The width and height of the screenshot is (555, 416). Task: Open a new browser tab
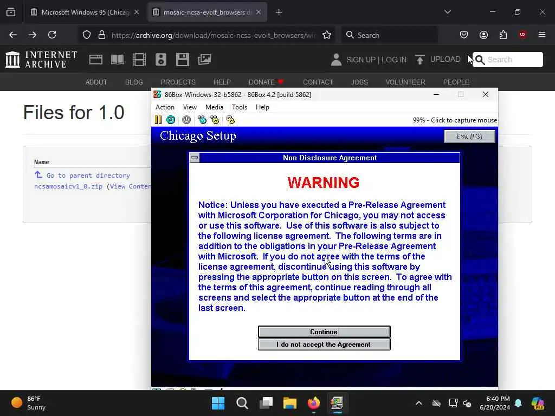pyautogui.click(x=279, y=12)
